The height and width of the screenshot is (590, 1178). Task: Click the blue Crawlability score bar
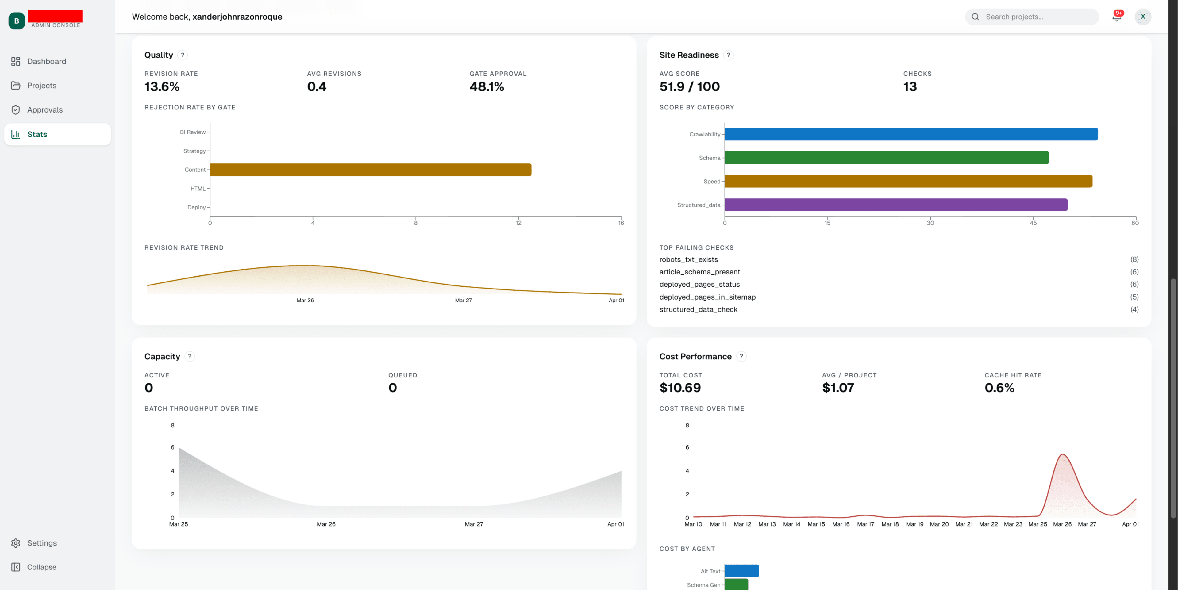point(911,134)
